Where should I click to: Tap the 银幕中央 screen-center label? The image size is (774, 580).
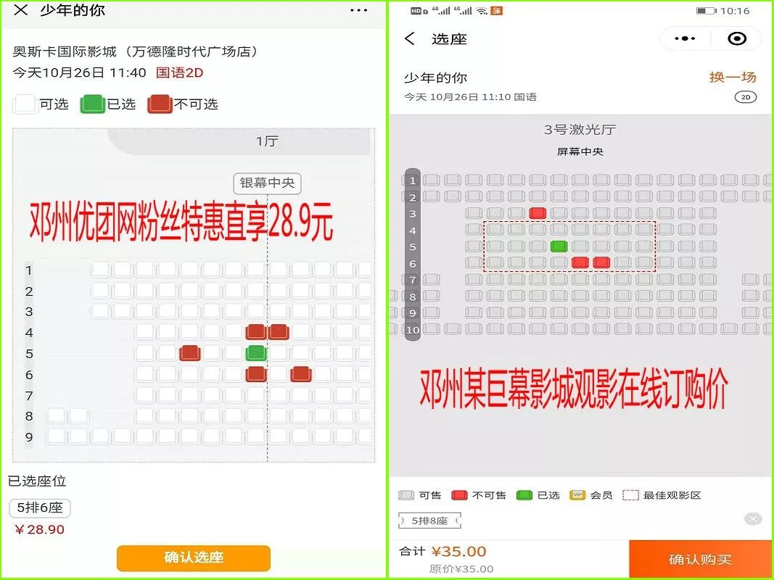click(267, 183)
